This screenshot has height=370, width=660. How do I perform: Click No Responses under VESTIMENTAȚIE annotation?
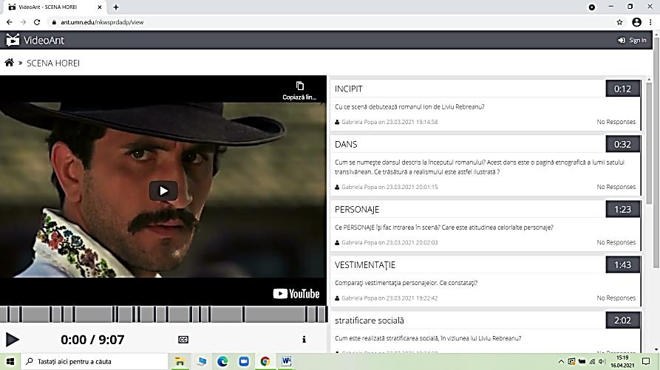(x=616, y=298)
